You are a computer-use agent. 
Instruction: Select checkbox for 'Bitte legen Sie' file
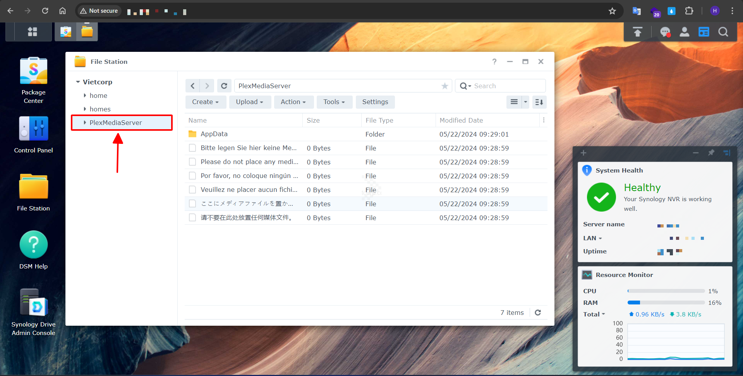click(192, 148)
